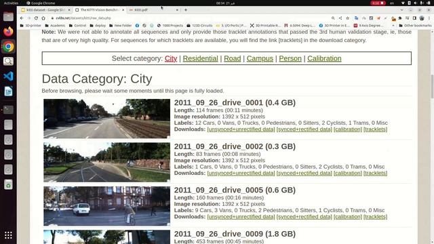Open Visual Studio Code from the dock
Viewport: 434px width, 244px height.
[8, 76]
